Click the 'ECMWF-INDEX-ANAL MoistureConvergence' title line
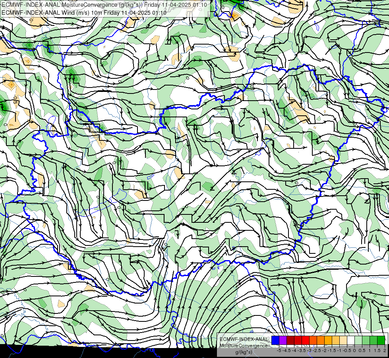389x358 pixels. tap(105, 5)
